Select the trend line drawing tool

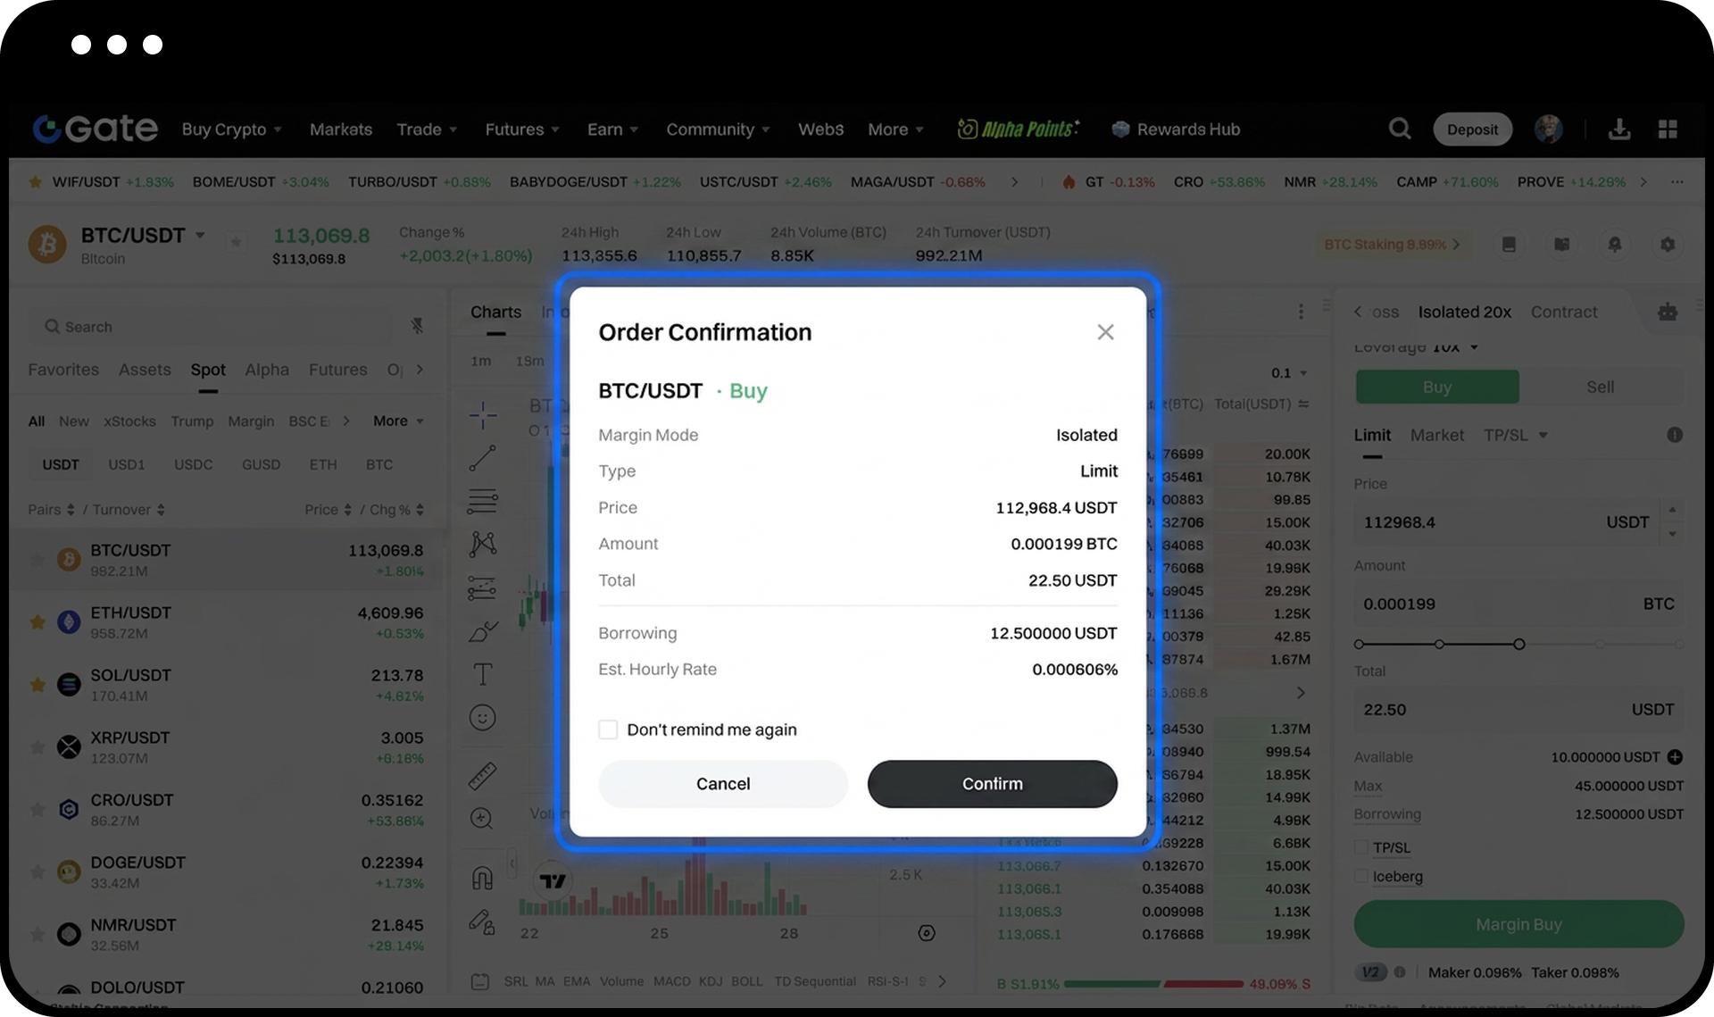(x=482, y=458)
